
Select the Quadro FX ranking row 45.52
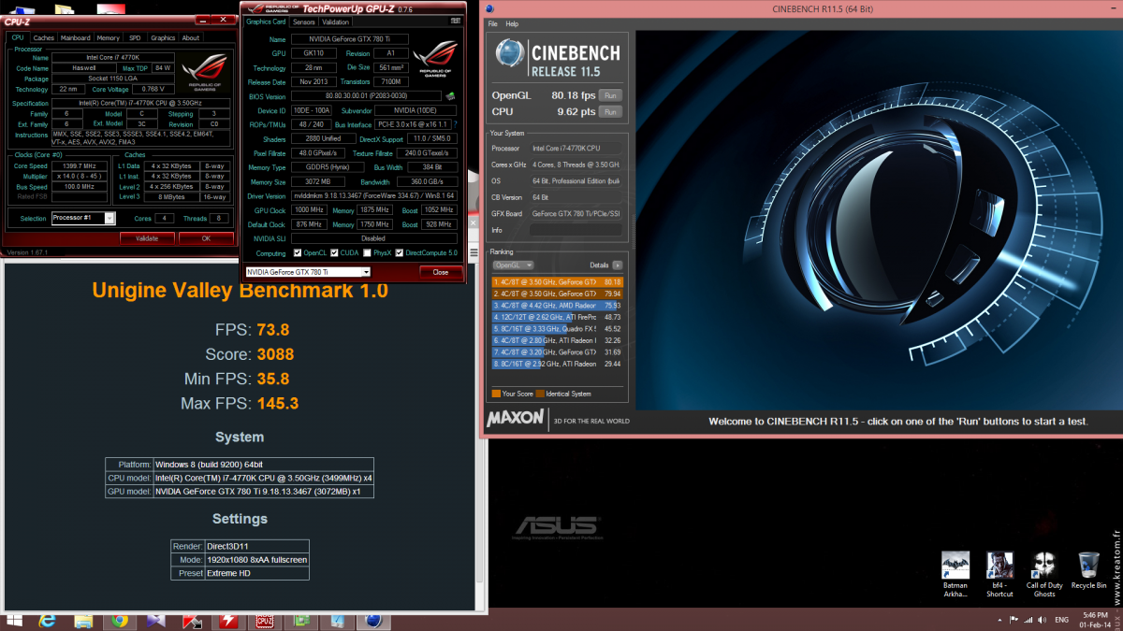click(x=557, y=329)
